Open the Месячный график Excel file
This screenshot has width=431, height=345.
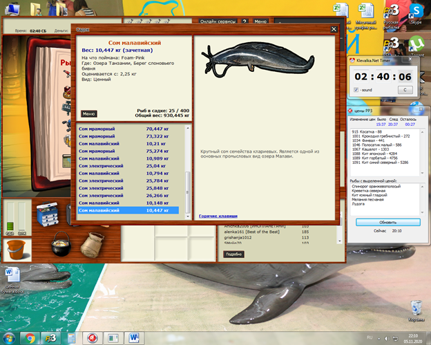(365, 17)
